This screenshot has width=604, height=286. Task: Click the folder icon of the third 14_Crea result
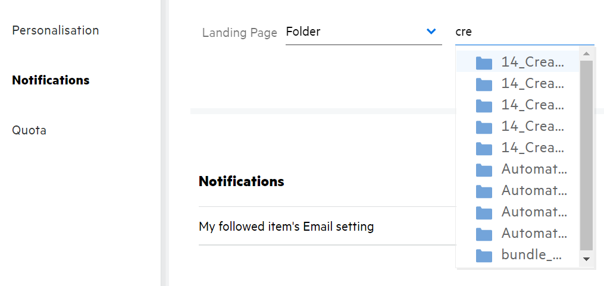pyautogui.click(x=484, y=106)
